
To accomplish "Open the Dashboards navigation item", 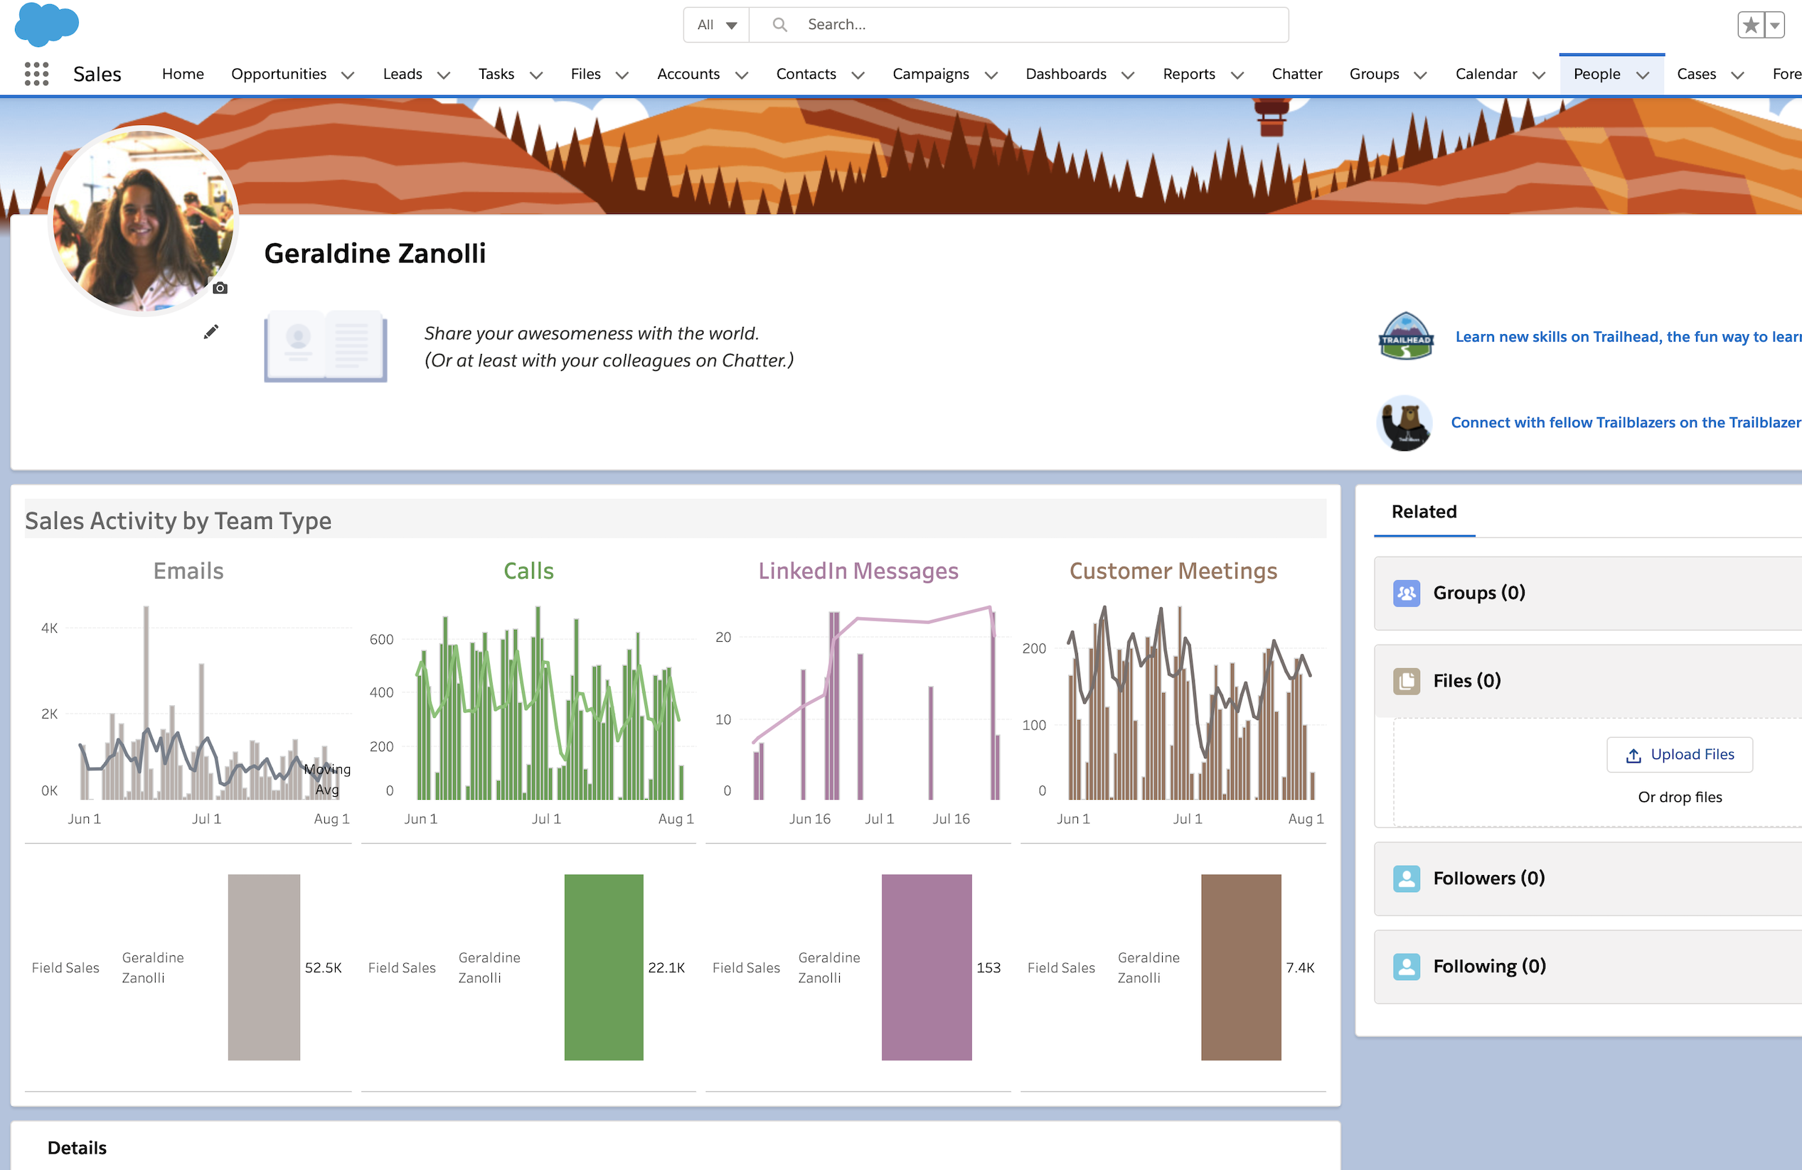I will click(x=1066, y=73).
